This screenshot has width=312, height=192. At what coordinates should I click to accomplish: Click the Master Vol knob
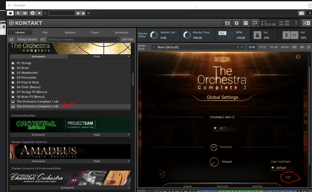coord(154,35)
